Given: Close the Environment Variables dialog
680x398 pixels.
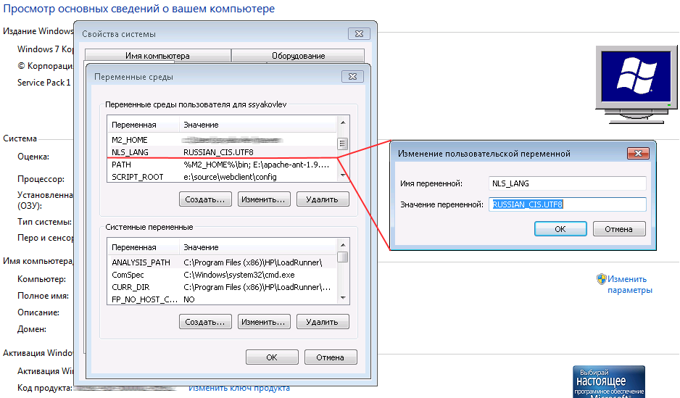Looking at the screenshot, I should [x=352, y=76].
